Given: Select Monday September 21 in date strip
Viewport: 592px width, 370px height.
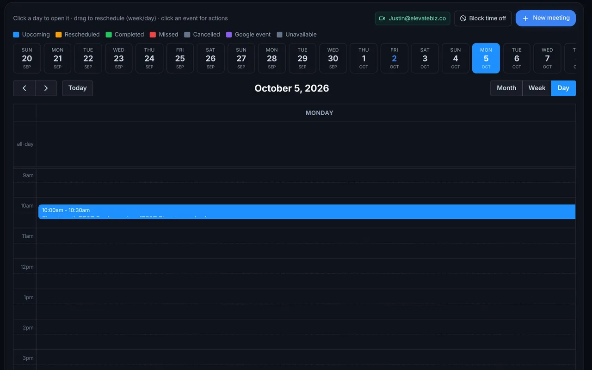Looking at the screenshot, I should coord(57,58).
